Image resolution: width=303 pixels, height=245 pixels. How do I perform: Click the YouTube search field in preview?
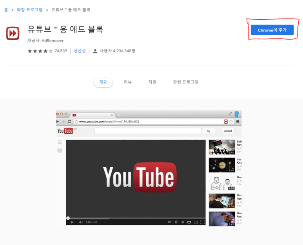tap(148, 131)
